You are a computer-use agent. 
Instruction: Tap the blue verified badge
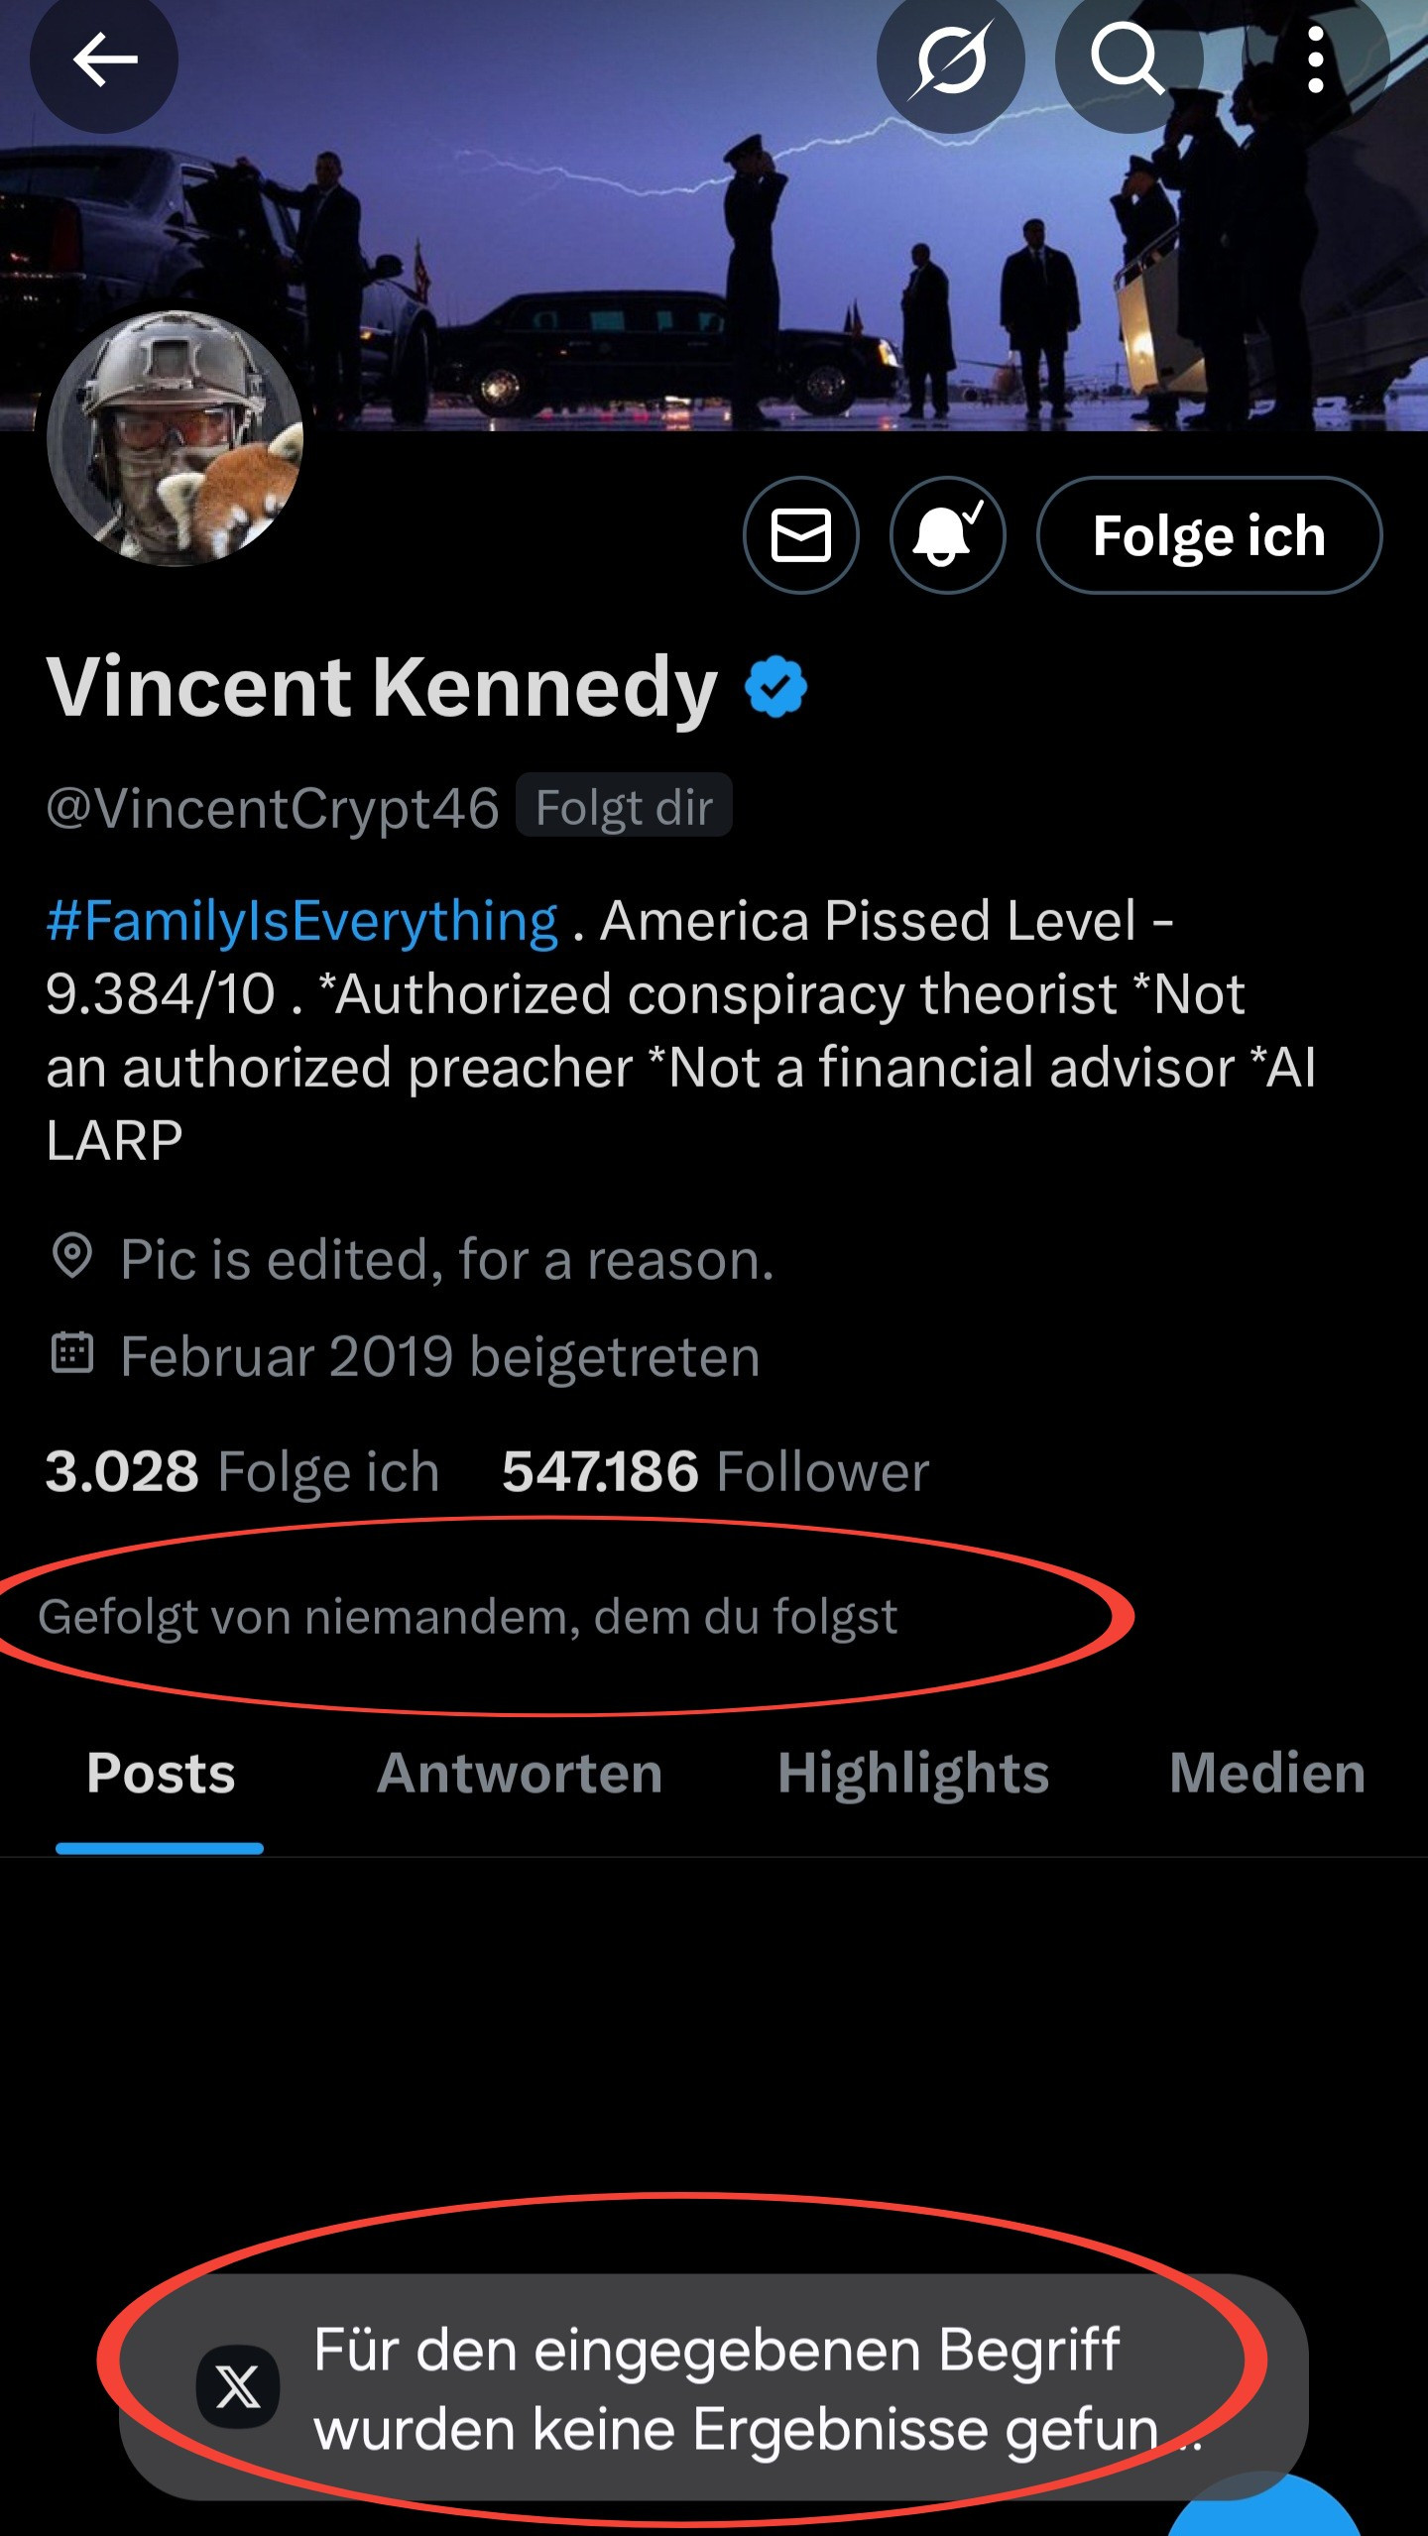point(776,686)
